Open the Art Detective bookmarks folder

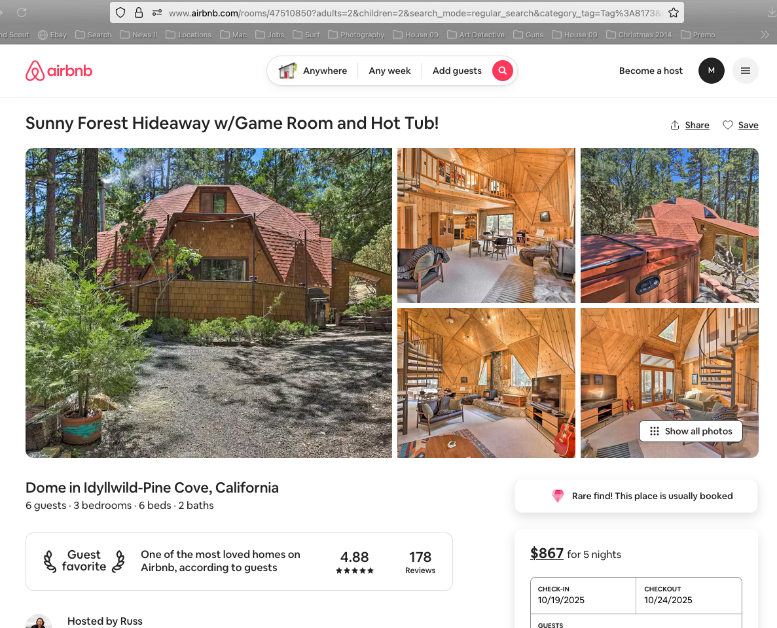coord(476,35)
